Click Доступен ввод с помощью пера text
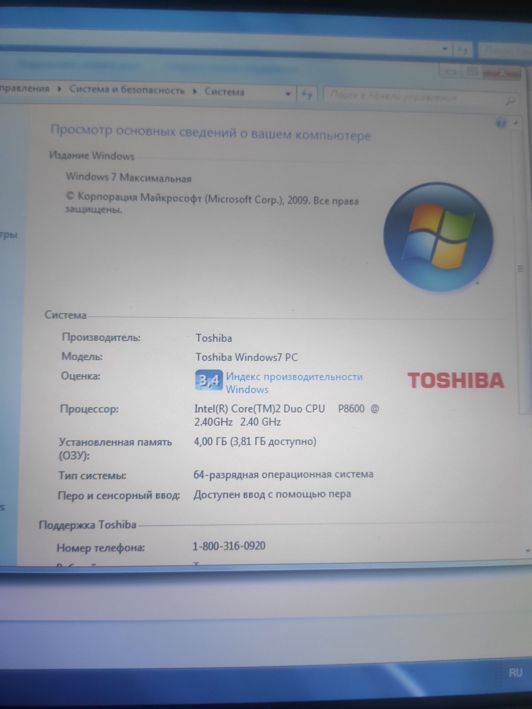The height and width of the screenshot is (709, 532). click(x=272, y=494)
